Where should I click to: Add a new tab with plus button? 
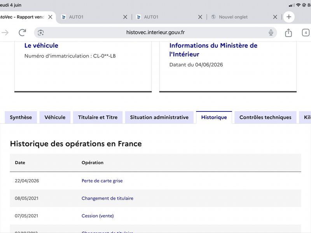(289, 17)
